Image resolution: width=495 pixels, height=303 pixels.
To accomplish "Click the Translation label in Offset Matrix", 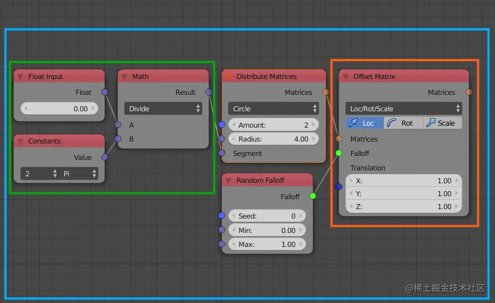I will pyautogui.click(x=368, y=168).
